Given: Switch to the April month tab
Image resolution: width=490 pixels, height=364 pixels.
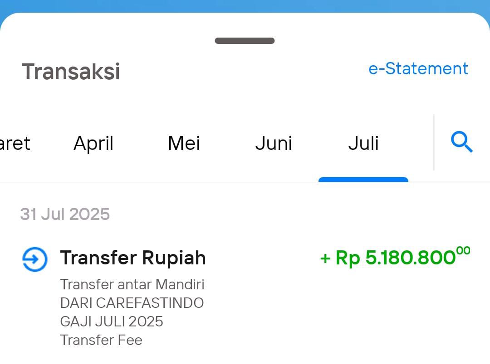Looking at the screenshot, I should [93, 144].
